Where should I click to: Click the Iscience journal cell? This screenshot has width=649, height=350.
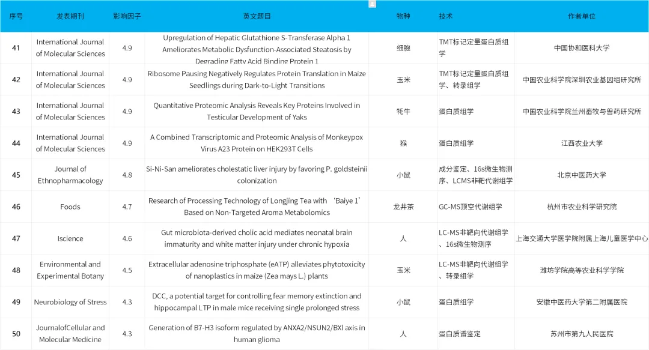pyautogui.click(x=70, y=238)
